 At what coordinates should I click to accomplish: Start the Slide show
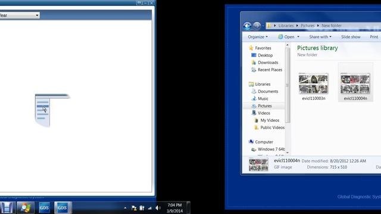tap(351, 37)
